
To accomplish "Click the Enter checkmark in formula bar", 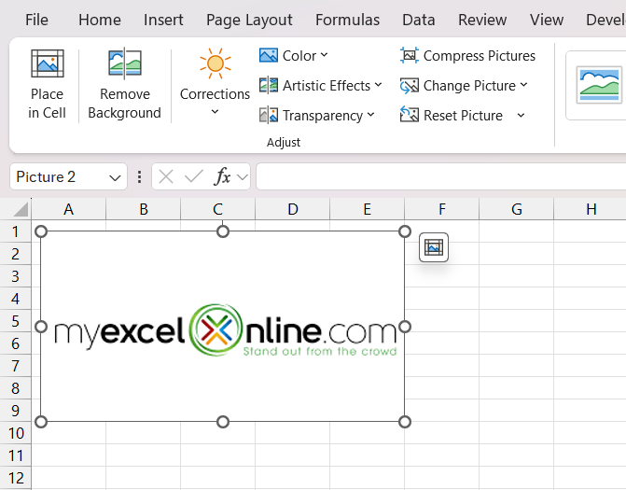I will (194, 176).
